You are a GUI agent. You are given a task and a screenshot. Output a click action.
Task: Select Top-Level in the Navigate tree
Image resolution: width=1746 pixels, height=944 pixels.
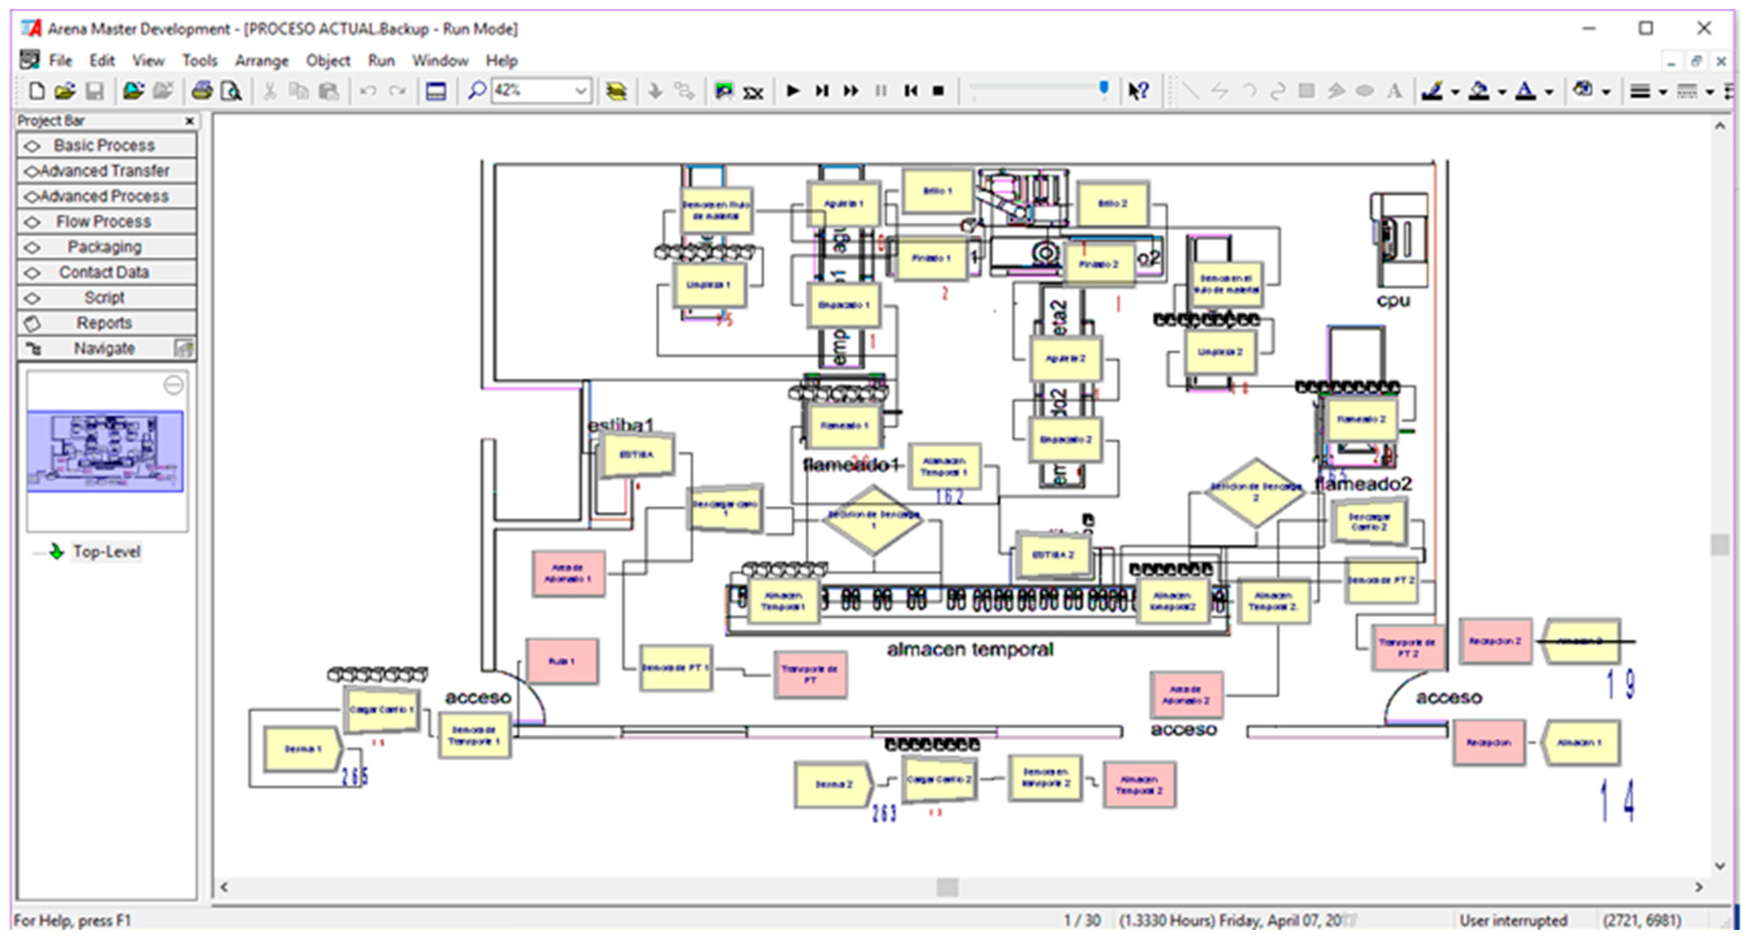pos(106,551)
